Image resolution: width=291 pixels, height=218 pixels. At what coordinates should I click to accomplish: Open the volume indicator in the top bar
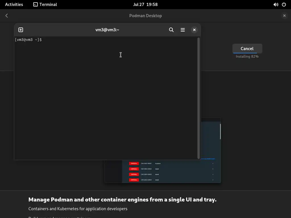[x=276, y=5]
